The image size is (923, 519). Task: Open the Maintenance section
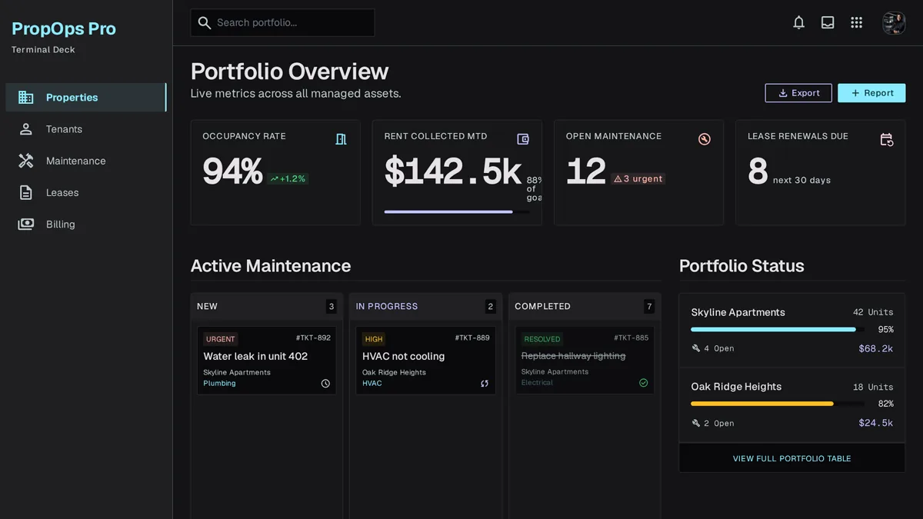[86, 161]
